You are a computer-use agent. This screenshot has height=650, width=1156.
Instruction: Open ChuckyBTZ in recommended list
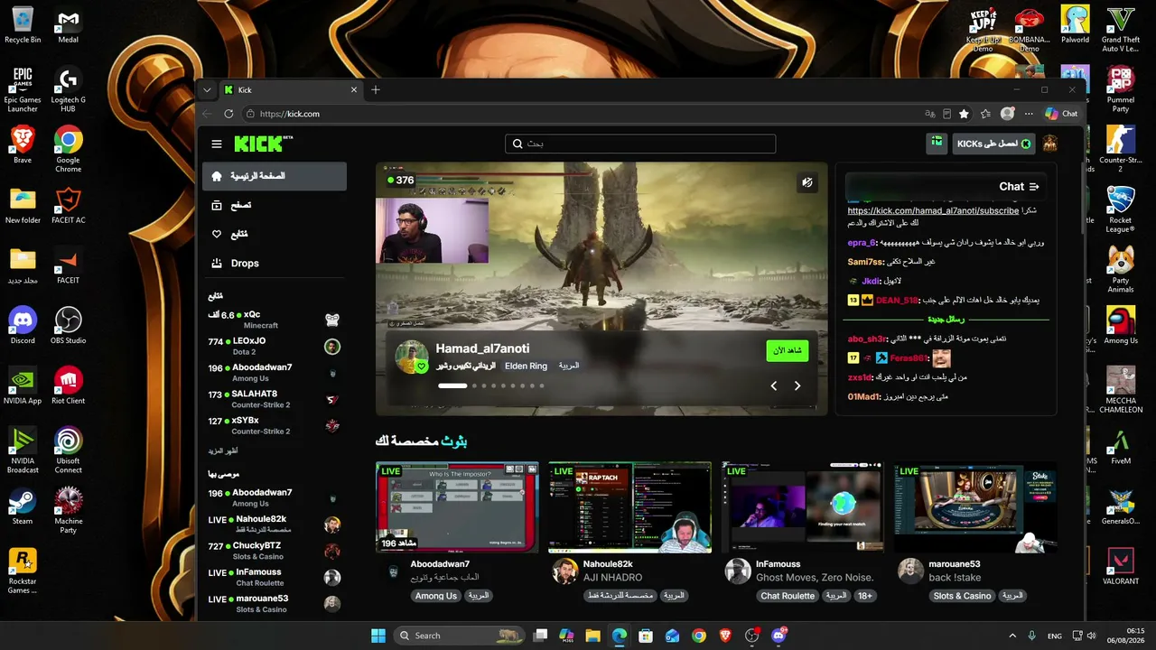275,551
